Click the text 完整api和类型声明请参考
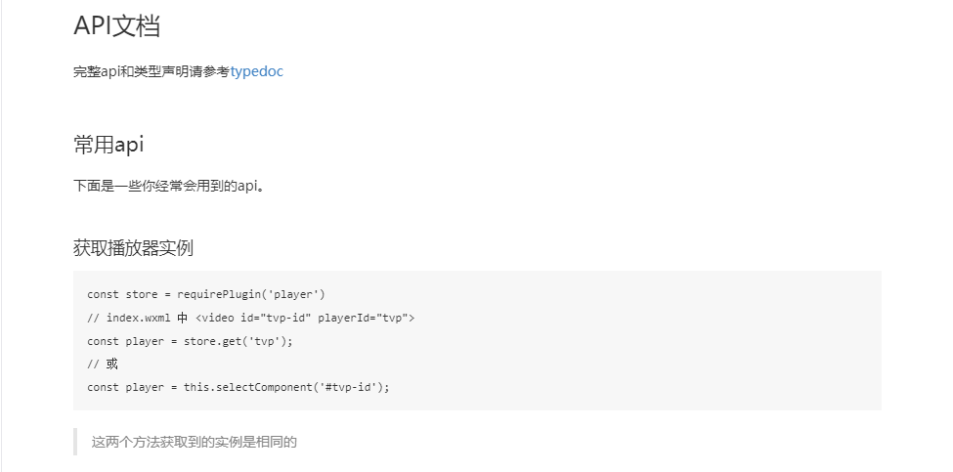The image size is (953, 472). 152,71
